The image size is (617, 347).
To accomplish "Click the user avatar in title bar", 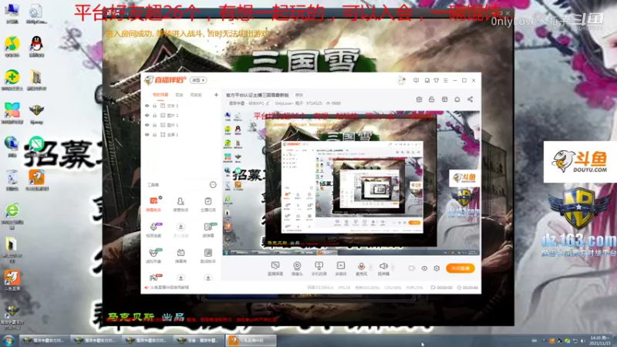I will click(x=401, y=80).
